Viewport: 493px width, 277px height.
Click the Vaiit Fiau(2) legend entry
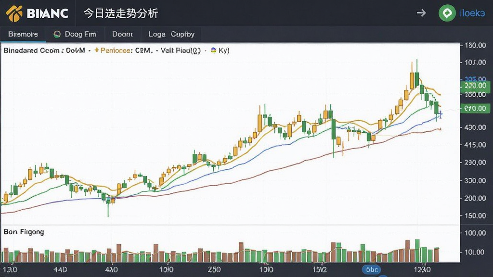181,50
